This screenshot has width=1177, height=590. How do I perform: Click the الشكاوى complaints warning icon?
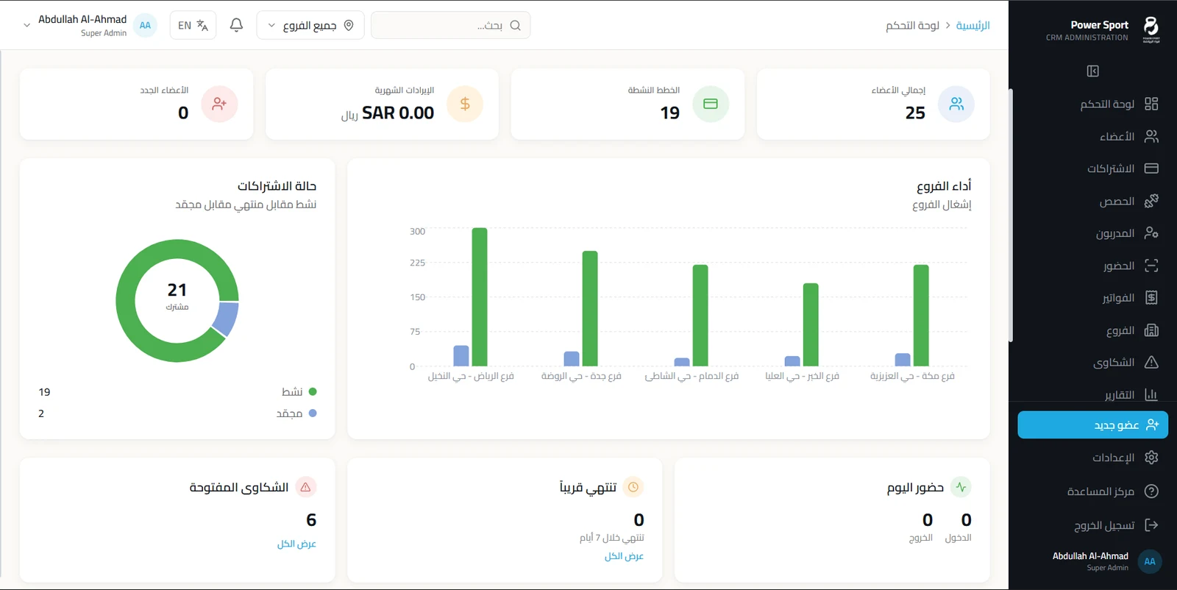(1151, 362)
